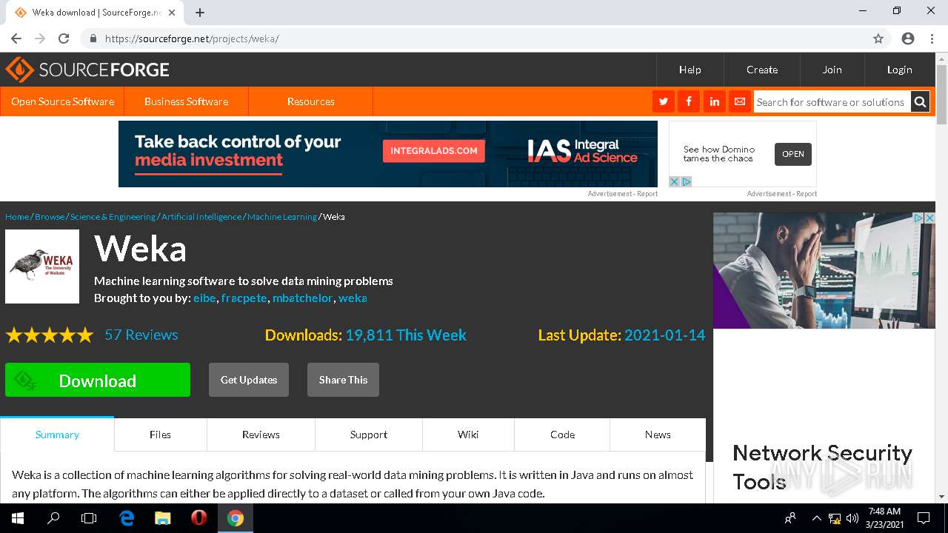Switch to the Wiki tab
This screenshot has height=533, width=948.
tap(468, 435)
